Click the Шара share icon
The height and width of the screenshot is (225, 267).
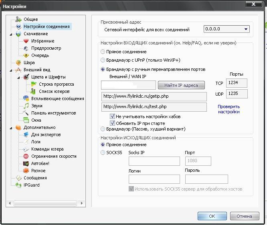pyautogui.click(x=18, y=62)
